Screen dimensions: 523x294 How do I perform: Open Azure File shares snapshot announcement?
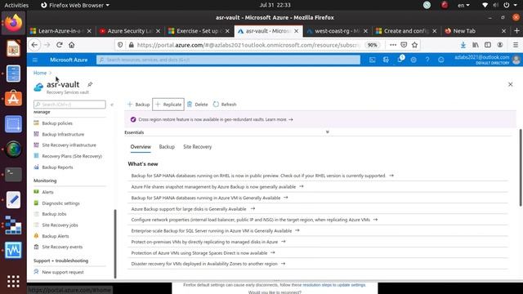point(217,187)
